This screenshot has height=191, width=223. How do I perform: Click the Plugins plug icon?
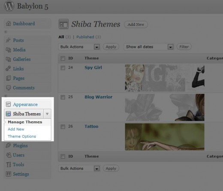(8, 145)
